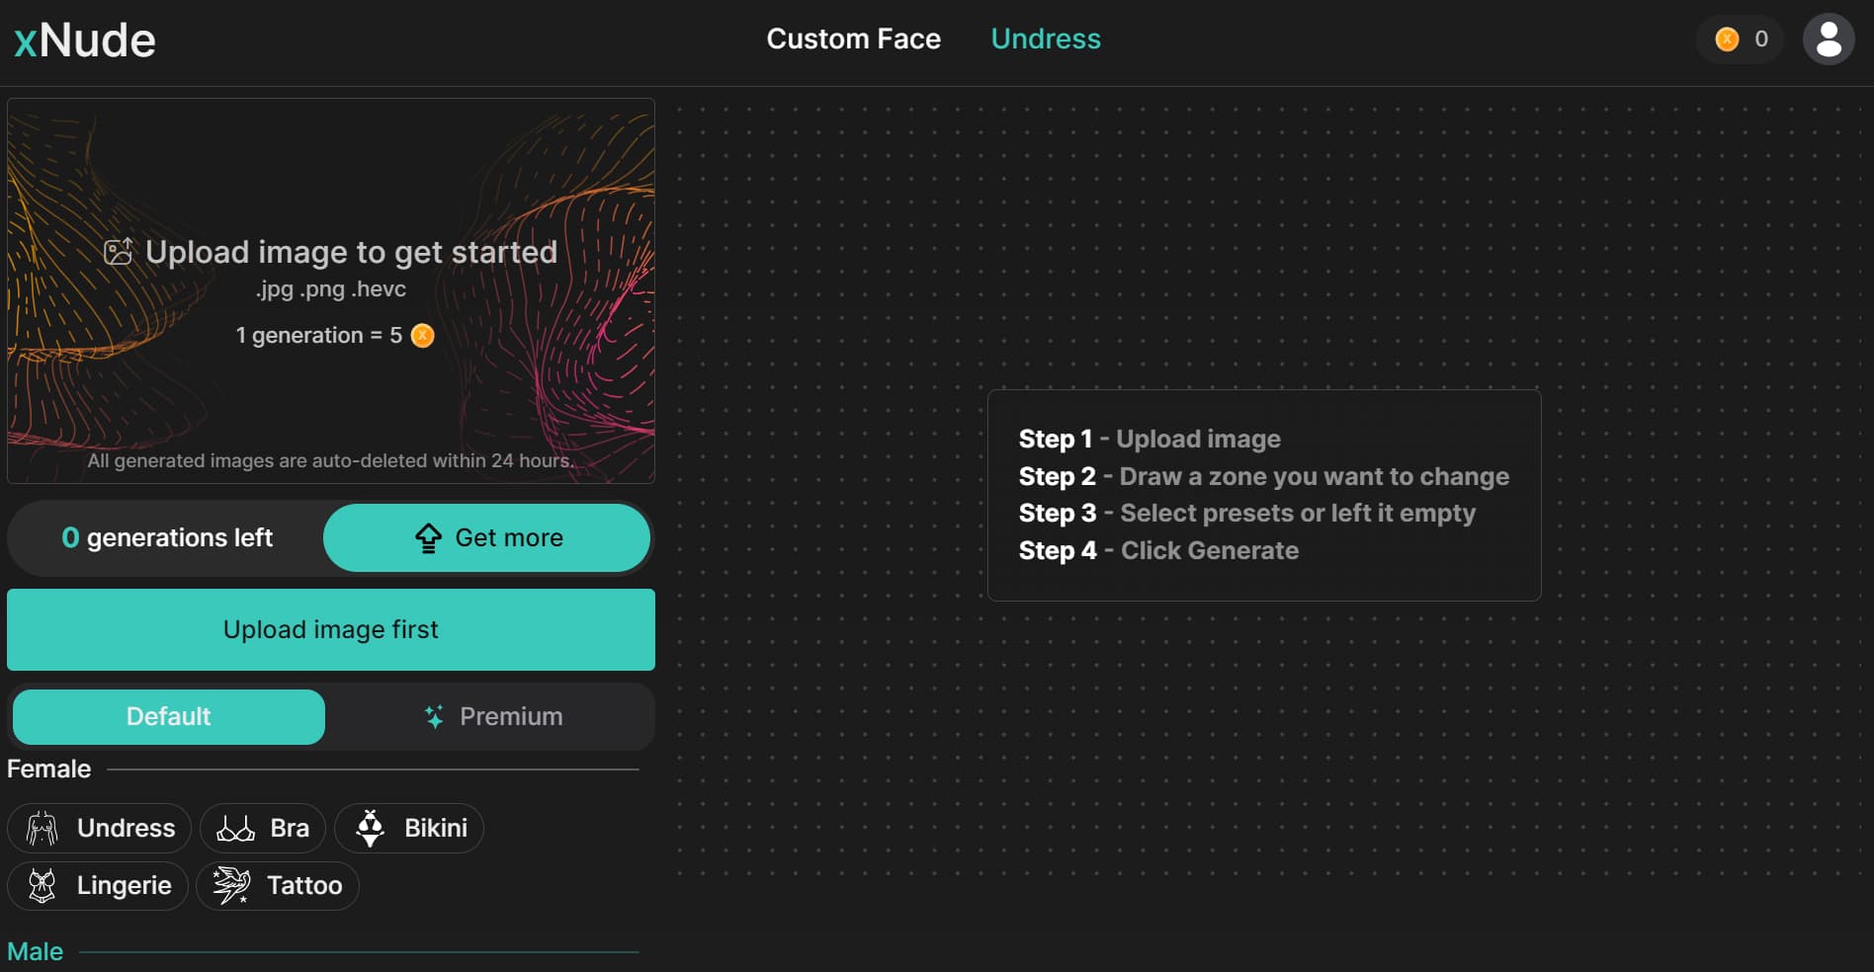Viewport: 1874px width, 972px height.
Task: Click the bird icon in the Tattoo preset
Action: (231, 885)
